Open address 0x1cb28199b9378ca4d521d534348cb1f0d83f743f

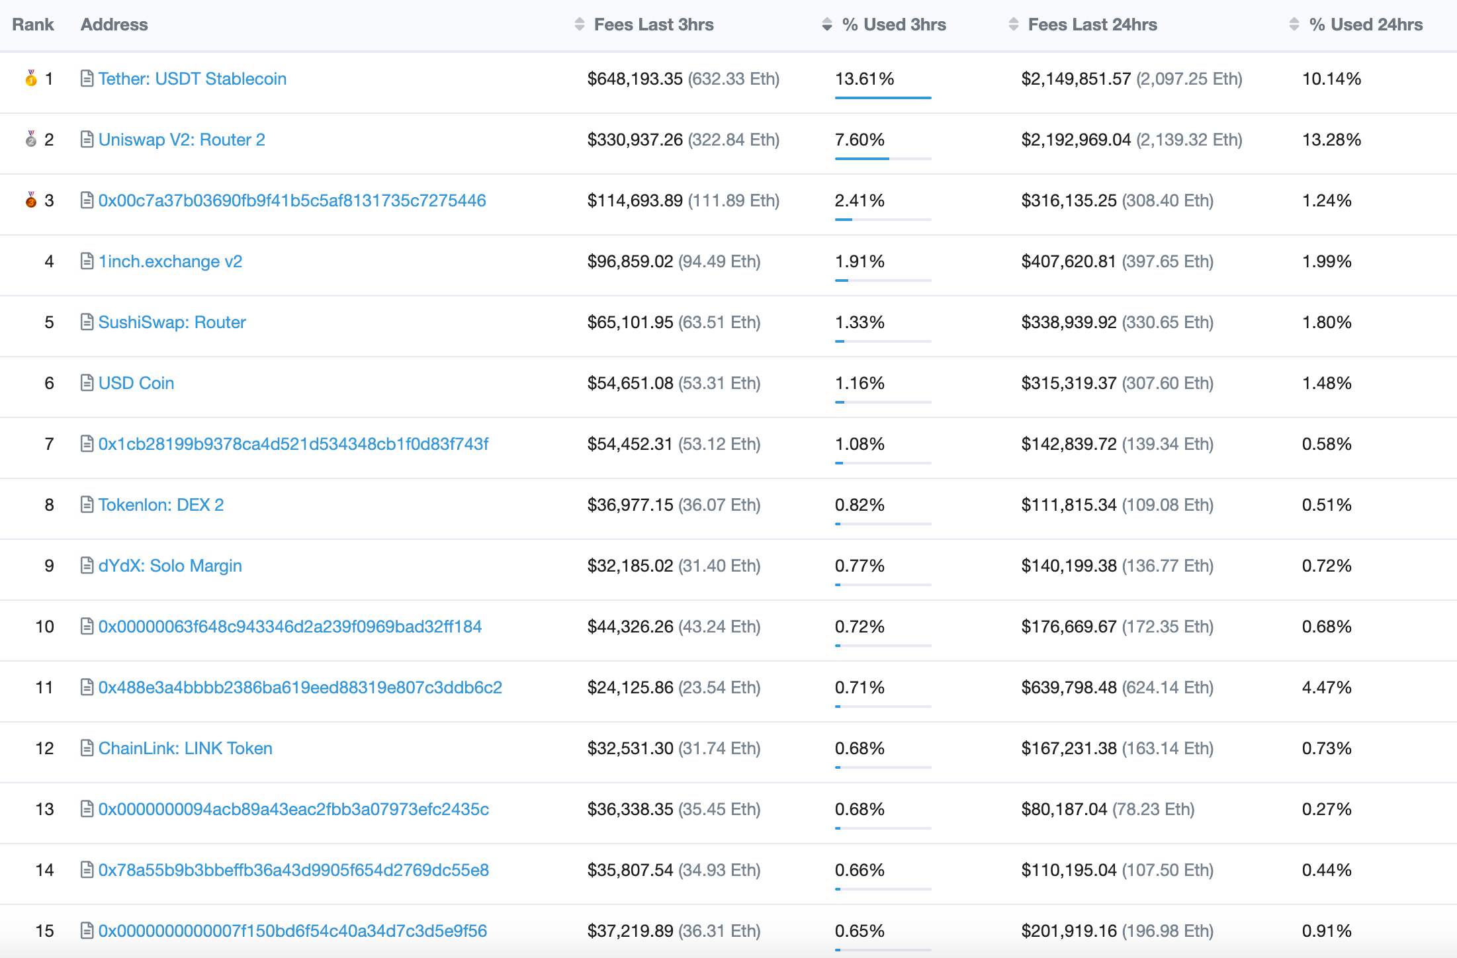click(294, 444)
